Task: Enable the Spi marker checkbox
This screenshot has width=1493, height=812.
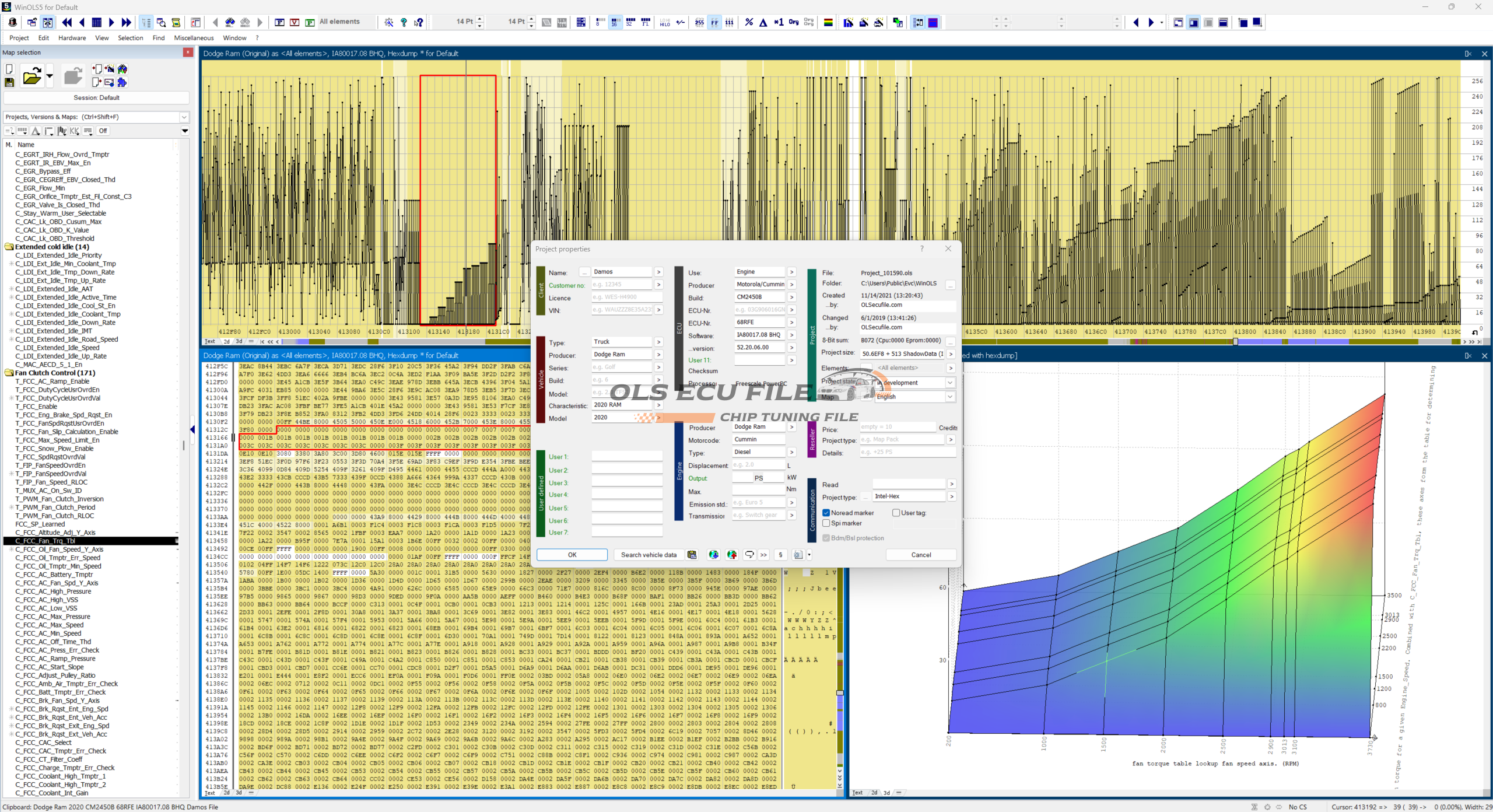Action: point(826,523)
